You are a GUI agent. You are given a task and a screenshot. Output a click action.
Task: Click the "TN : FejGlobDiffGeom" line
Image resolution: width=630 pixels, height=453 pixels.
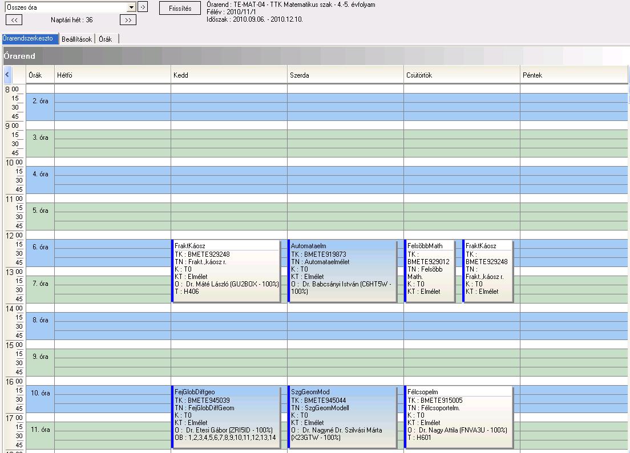204,408
